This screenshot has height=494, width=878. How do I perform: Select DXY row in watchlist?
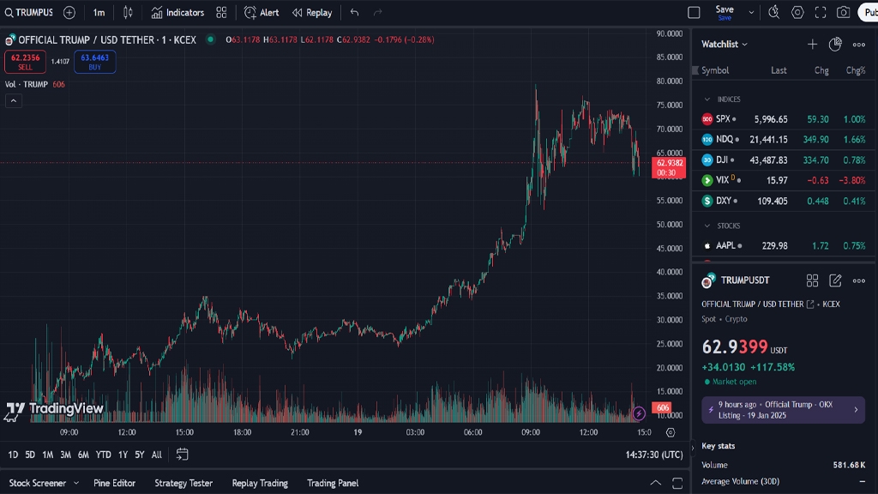pyautogui.click(x=784, y=201)
